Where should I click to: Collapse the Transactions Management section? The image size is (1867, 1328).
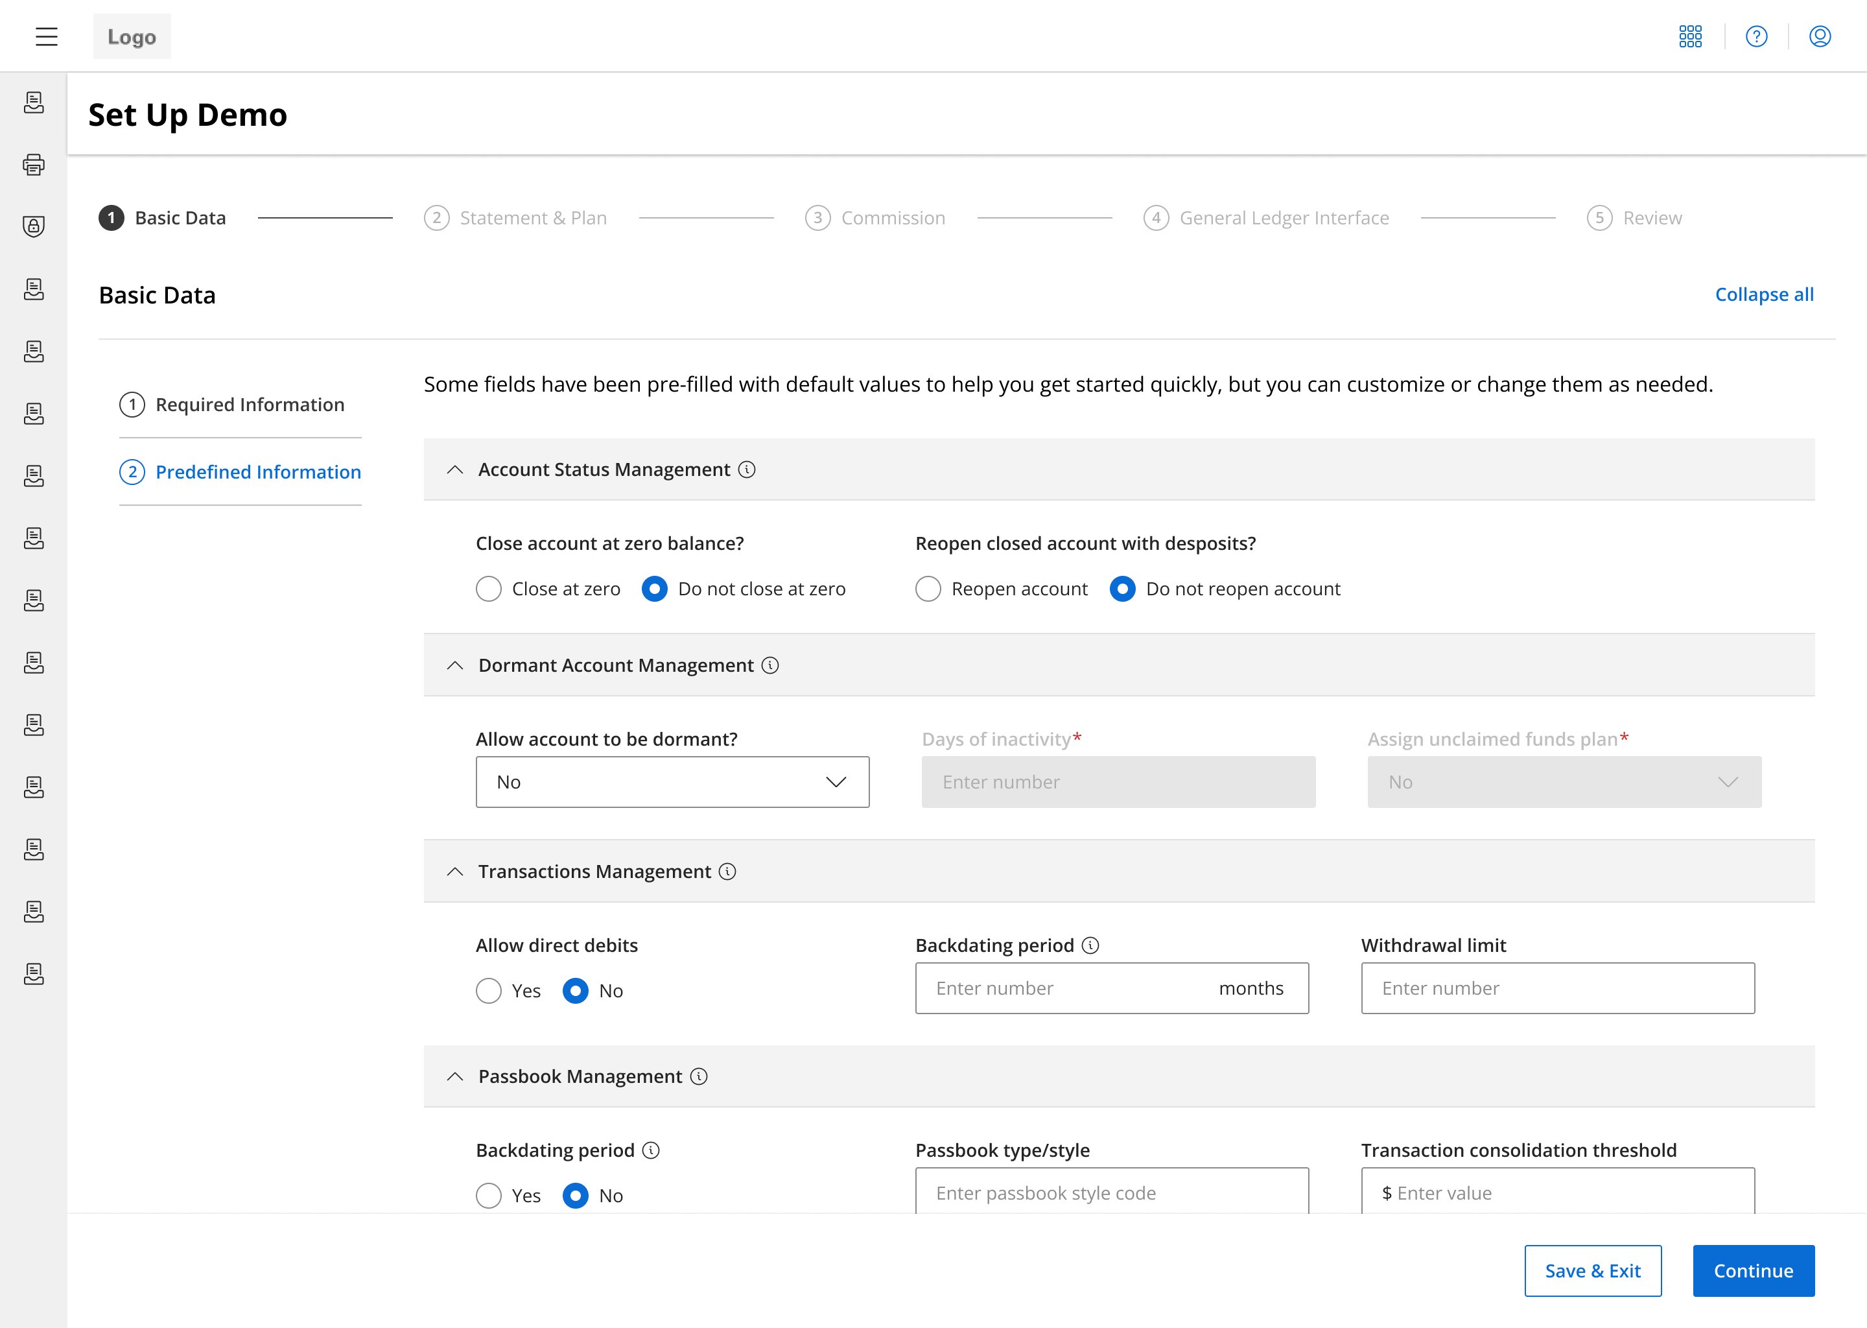click(x=455, y=871)
